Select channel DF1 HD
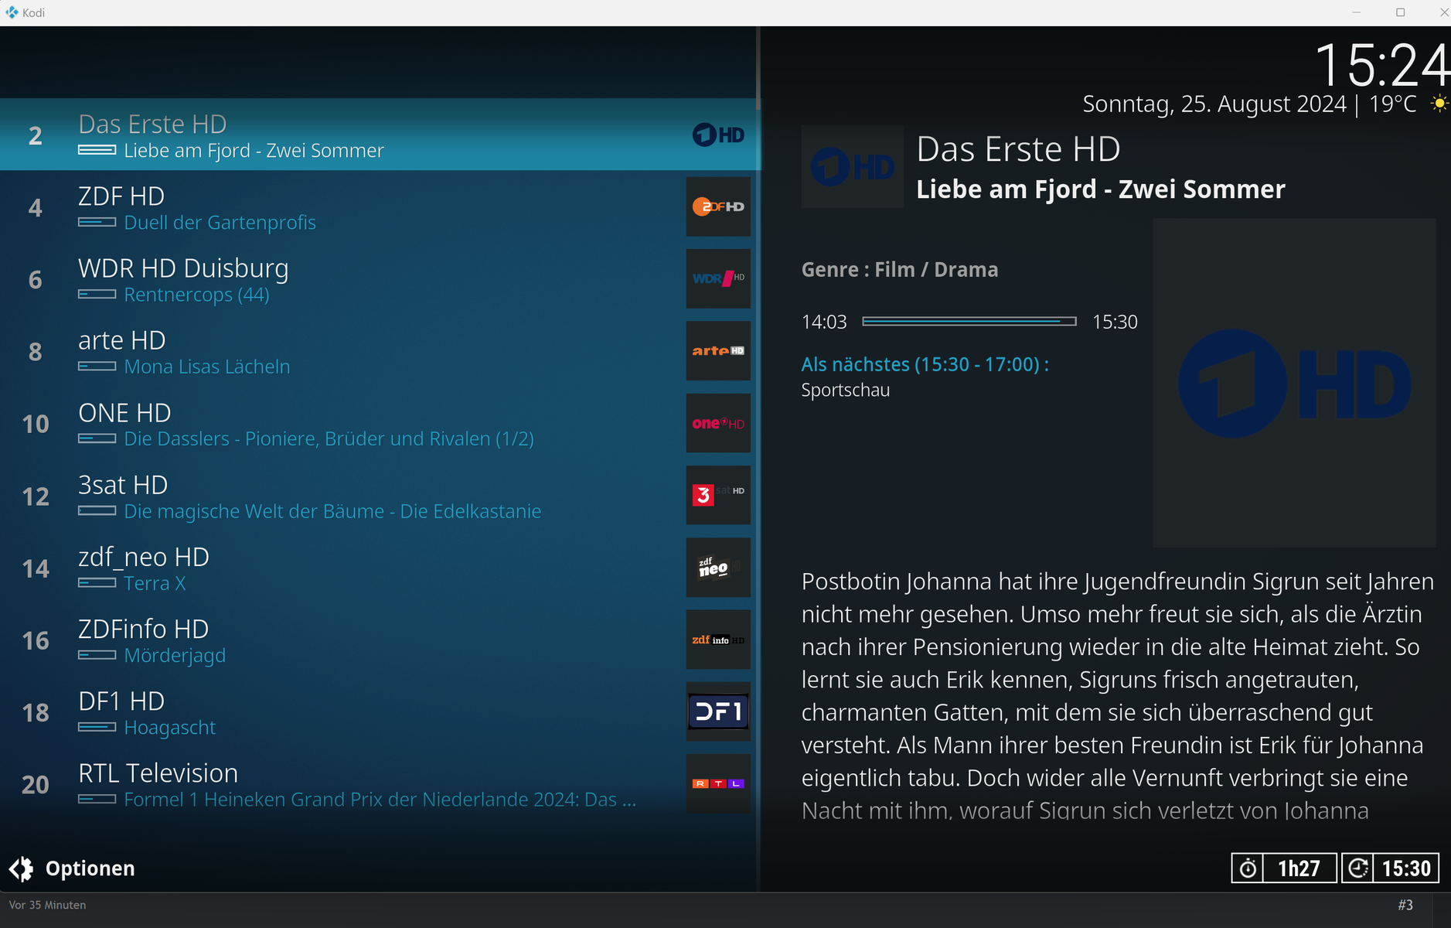Screen dimensions: 1451x928 pos(379,712)
